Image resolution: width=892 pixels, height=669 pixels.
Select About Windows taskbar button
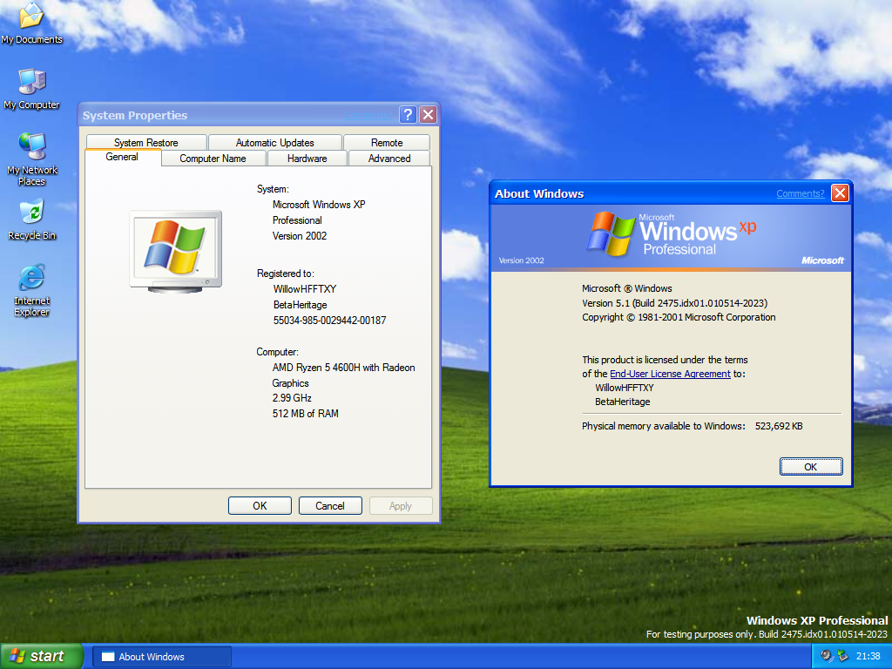click(x=161, y=657)
